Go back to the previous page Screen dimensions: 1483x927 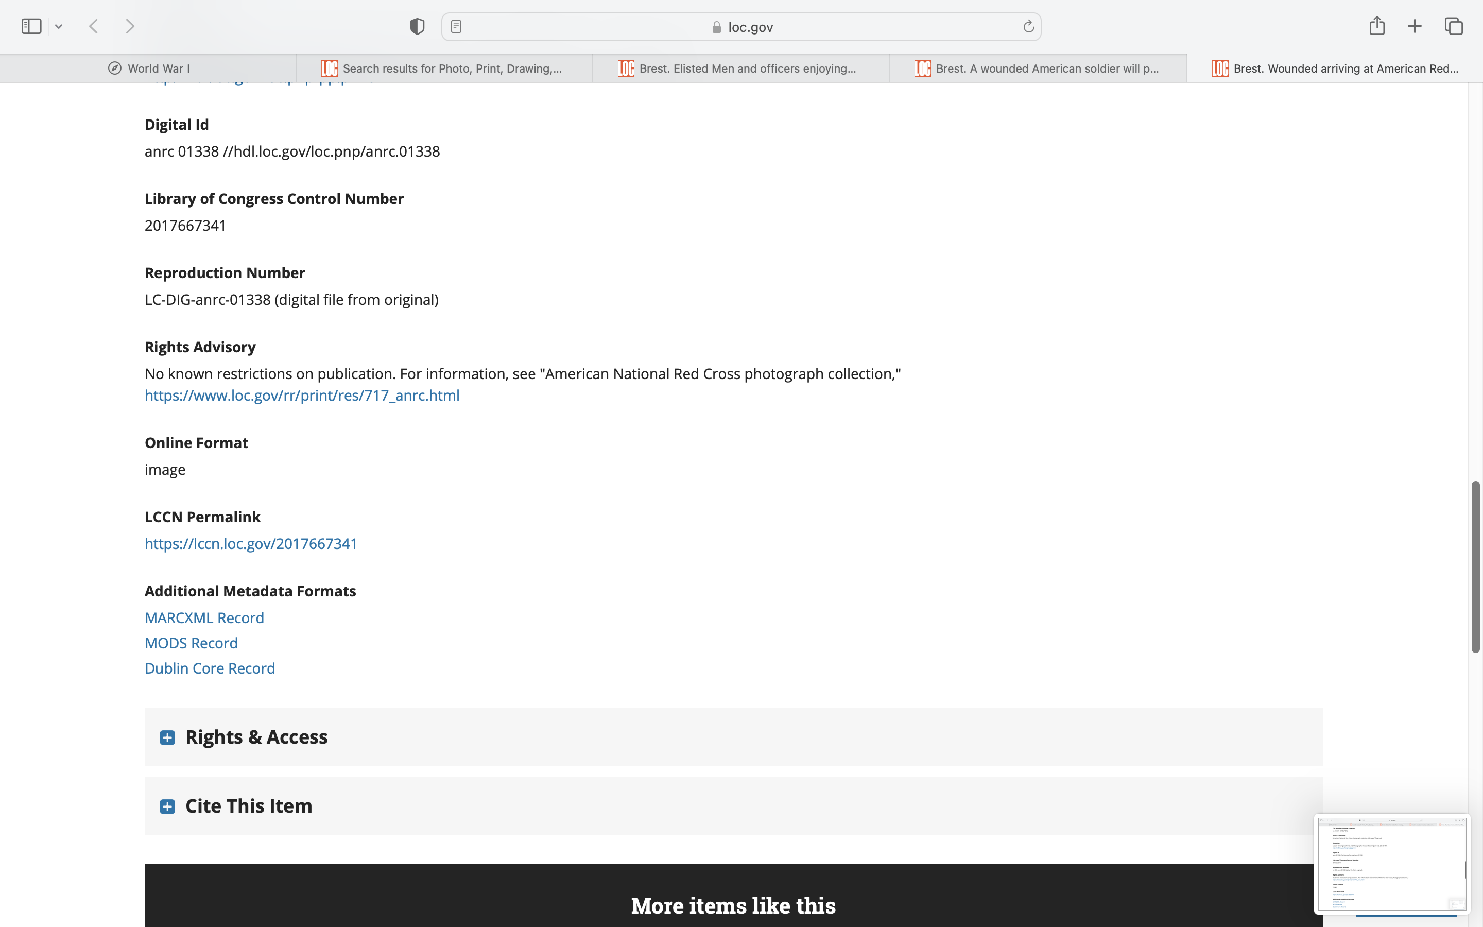point(94,26)
